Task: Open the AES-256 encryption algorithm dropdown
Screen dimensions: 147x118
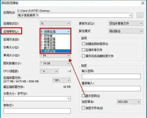Action: tap(129, 102)
